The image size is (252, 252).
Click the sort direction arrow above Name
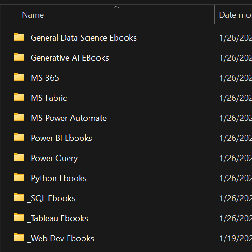coord(116,7)
